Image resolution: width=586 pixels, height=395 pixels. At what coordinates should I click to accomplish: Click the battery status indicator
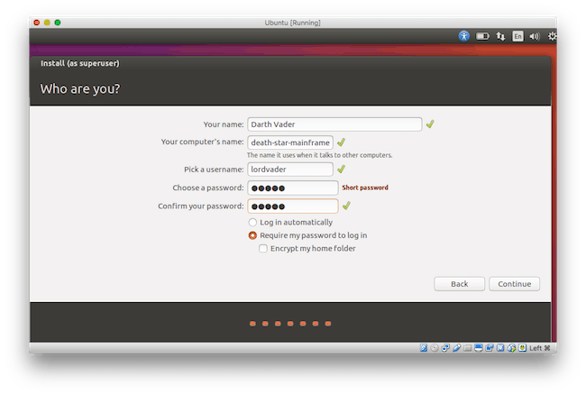click(x=482, y=36)
